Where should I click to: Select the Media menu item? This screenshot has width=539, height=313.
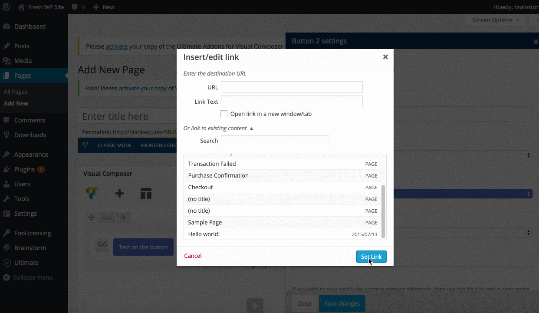click(x=23, y=61)
